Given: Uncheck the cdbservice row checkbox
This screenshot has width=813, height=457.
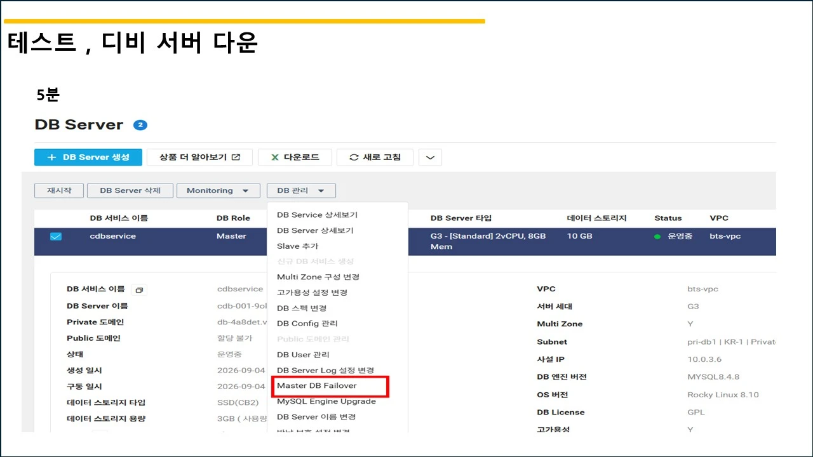Looking at the screenshot, I should pyautogui.click(x=56, y=237).
